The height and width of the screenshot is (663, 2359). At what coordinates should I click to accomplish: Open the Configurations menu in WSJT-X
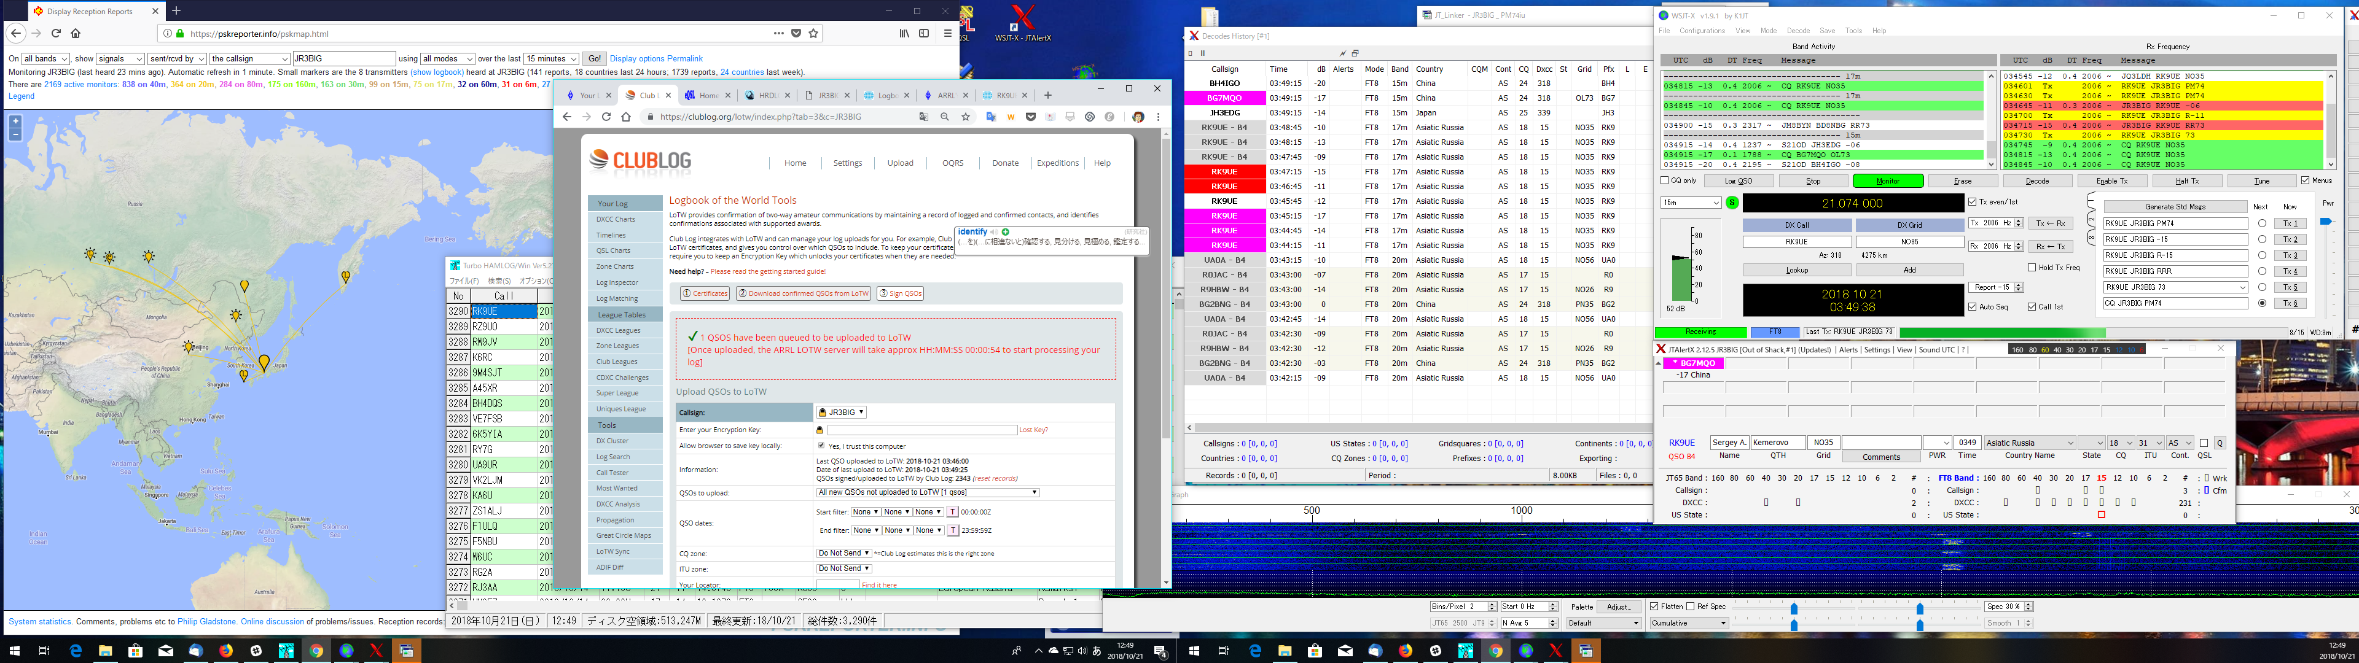coord(1702,30)
